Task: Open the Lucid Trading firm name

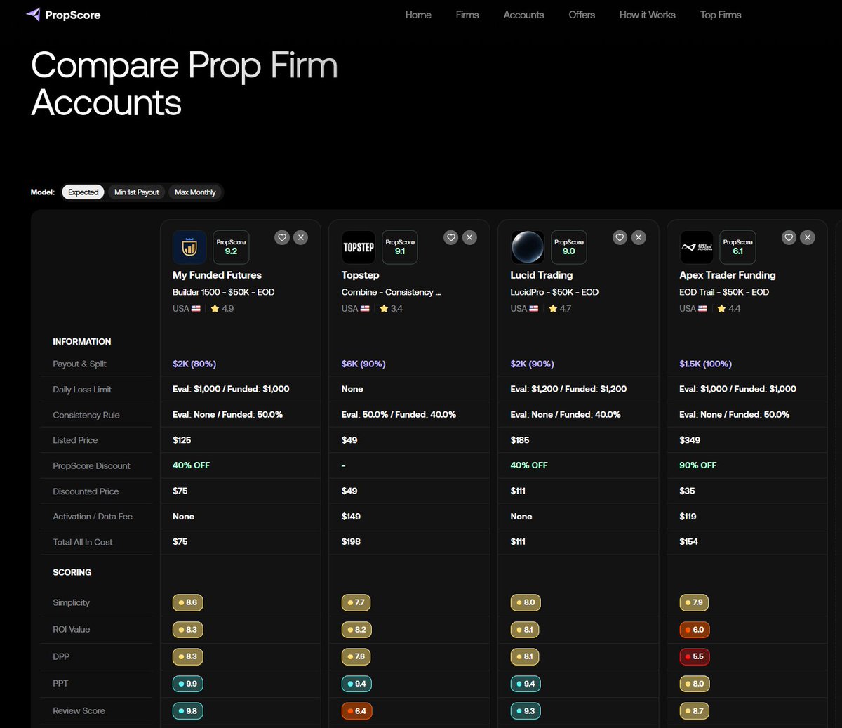Action: [541, 275]
